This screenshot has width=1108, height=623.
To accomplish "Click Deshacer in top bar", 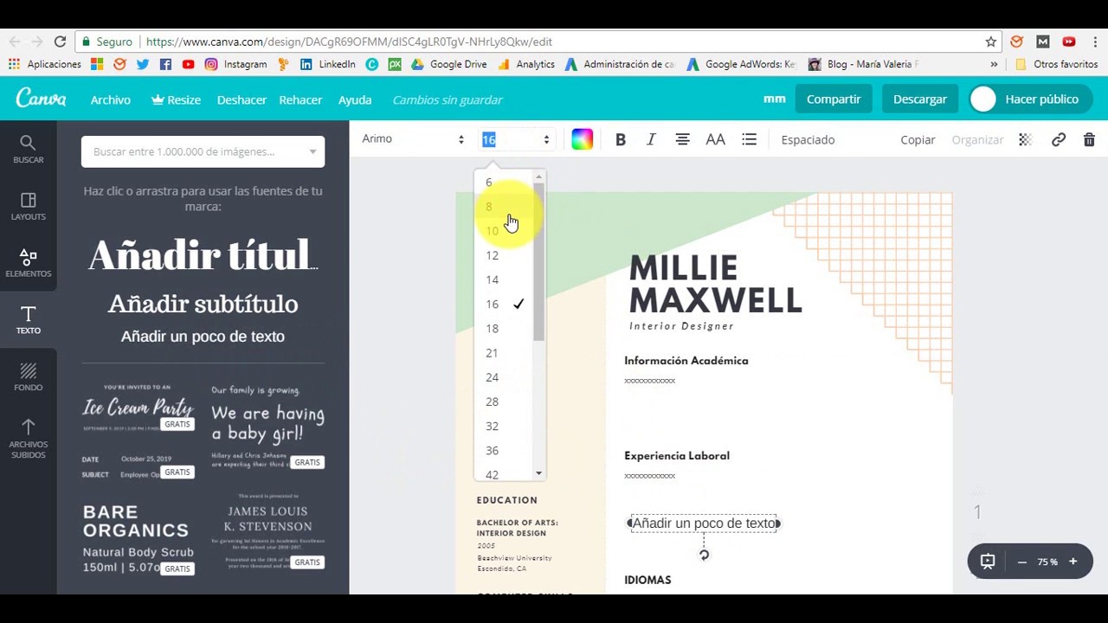I will click(242, 100).
